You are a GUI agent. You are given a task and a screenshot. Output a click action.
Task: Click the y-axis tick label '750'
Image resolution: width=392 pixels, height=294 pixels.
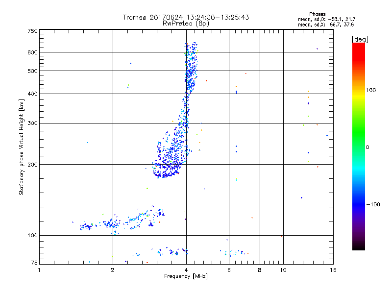pos(32,31)
